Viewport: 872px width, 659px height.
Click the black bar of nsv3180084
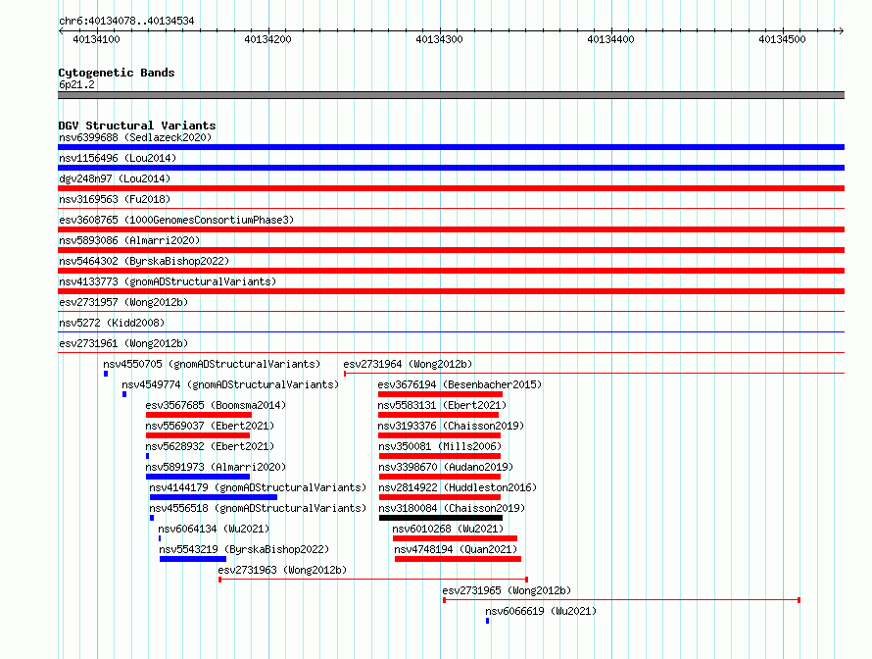441,518
